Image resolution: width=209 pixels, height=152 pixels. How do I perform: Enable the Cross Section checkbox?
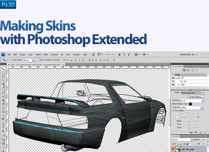click(x=173, y=111)
